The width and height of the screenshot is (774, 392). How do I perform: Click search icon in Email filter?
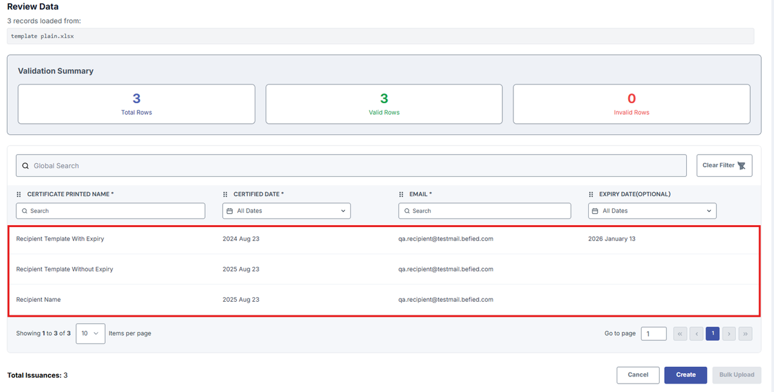407,211
